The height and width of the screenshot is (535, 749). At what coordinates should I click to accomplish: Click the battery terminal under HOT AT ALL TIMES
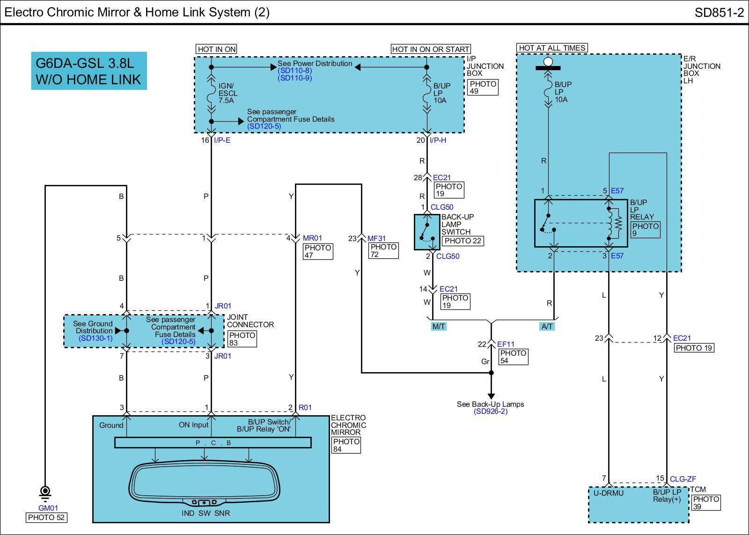pos(548,62)
